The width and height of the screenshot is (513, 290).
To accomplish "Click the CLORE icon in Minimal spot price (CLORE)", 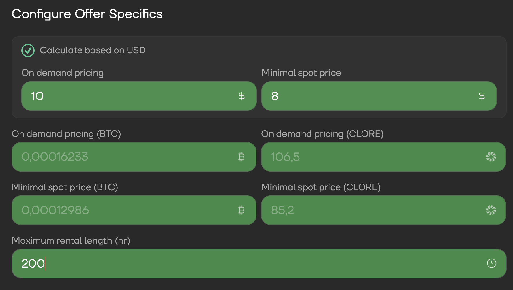I will click(x=491, y=210).
